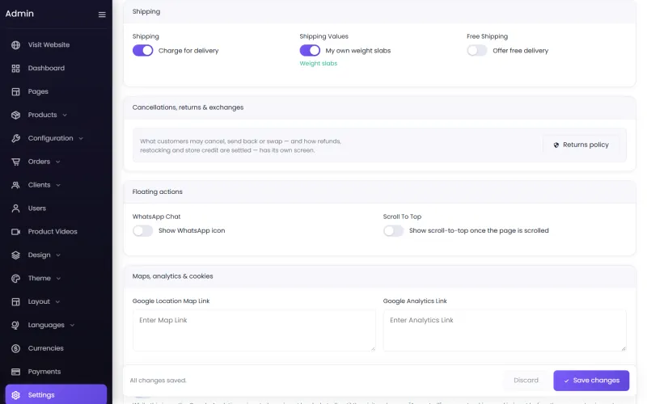This screenshot has width=647, height=404.
Task: Click Save changes button
Action: pos(591,381)
